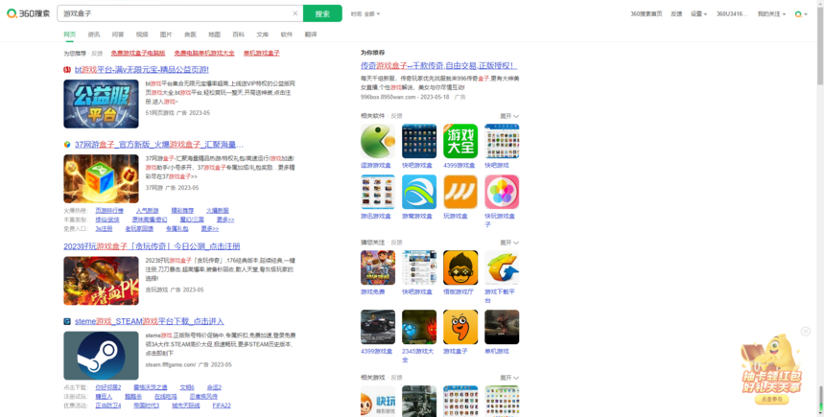Image resolution: width=824 pixels, height=417 pixels.
Task: Click the green 游戏大全 4399游戏盒 icon
Action: pyautogui.click(x=460, y=141)
